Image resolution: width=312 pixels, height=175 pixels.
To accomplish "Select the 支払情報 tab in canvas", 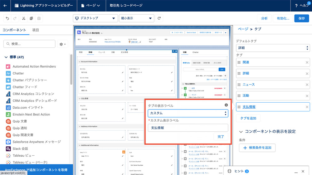I will point(124,52).
